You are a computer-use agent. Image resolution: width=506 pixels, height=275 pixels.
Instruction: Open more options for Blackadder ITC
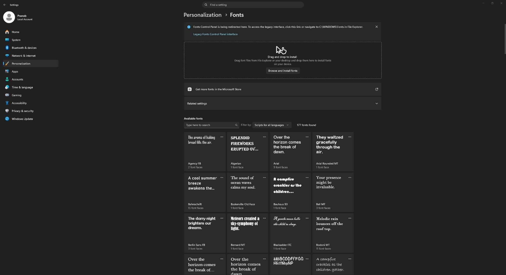tap(307, 218)
